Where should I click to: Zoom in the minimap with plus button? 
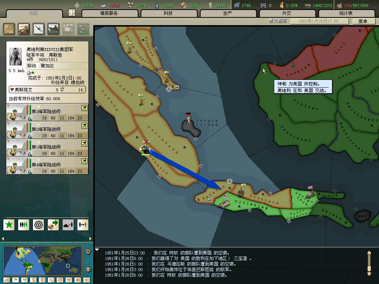pos(88,252)
